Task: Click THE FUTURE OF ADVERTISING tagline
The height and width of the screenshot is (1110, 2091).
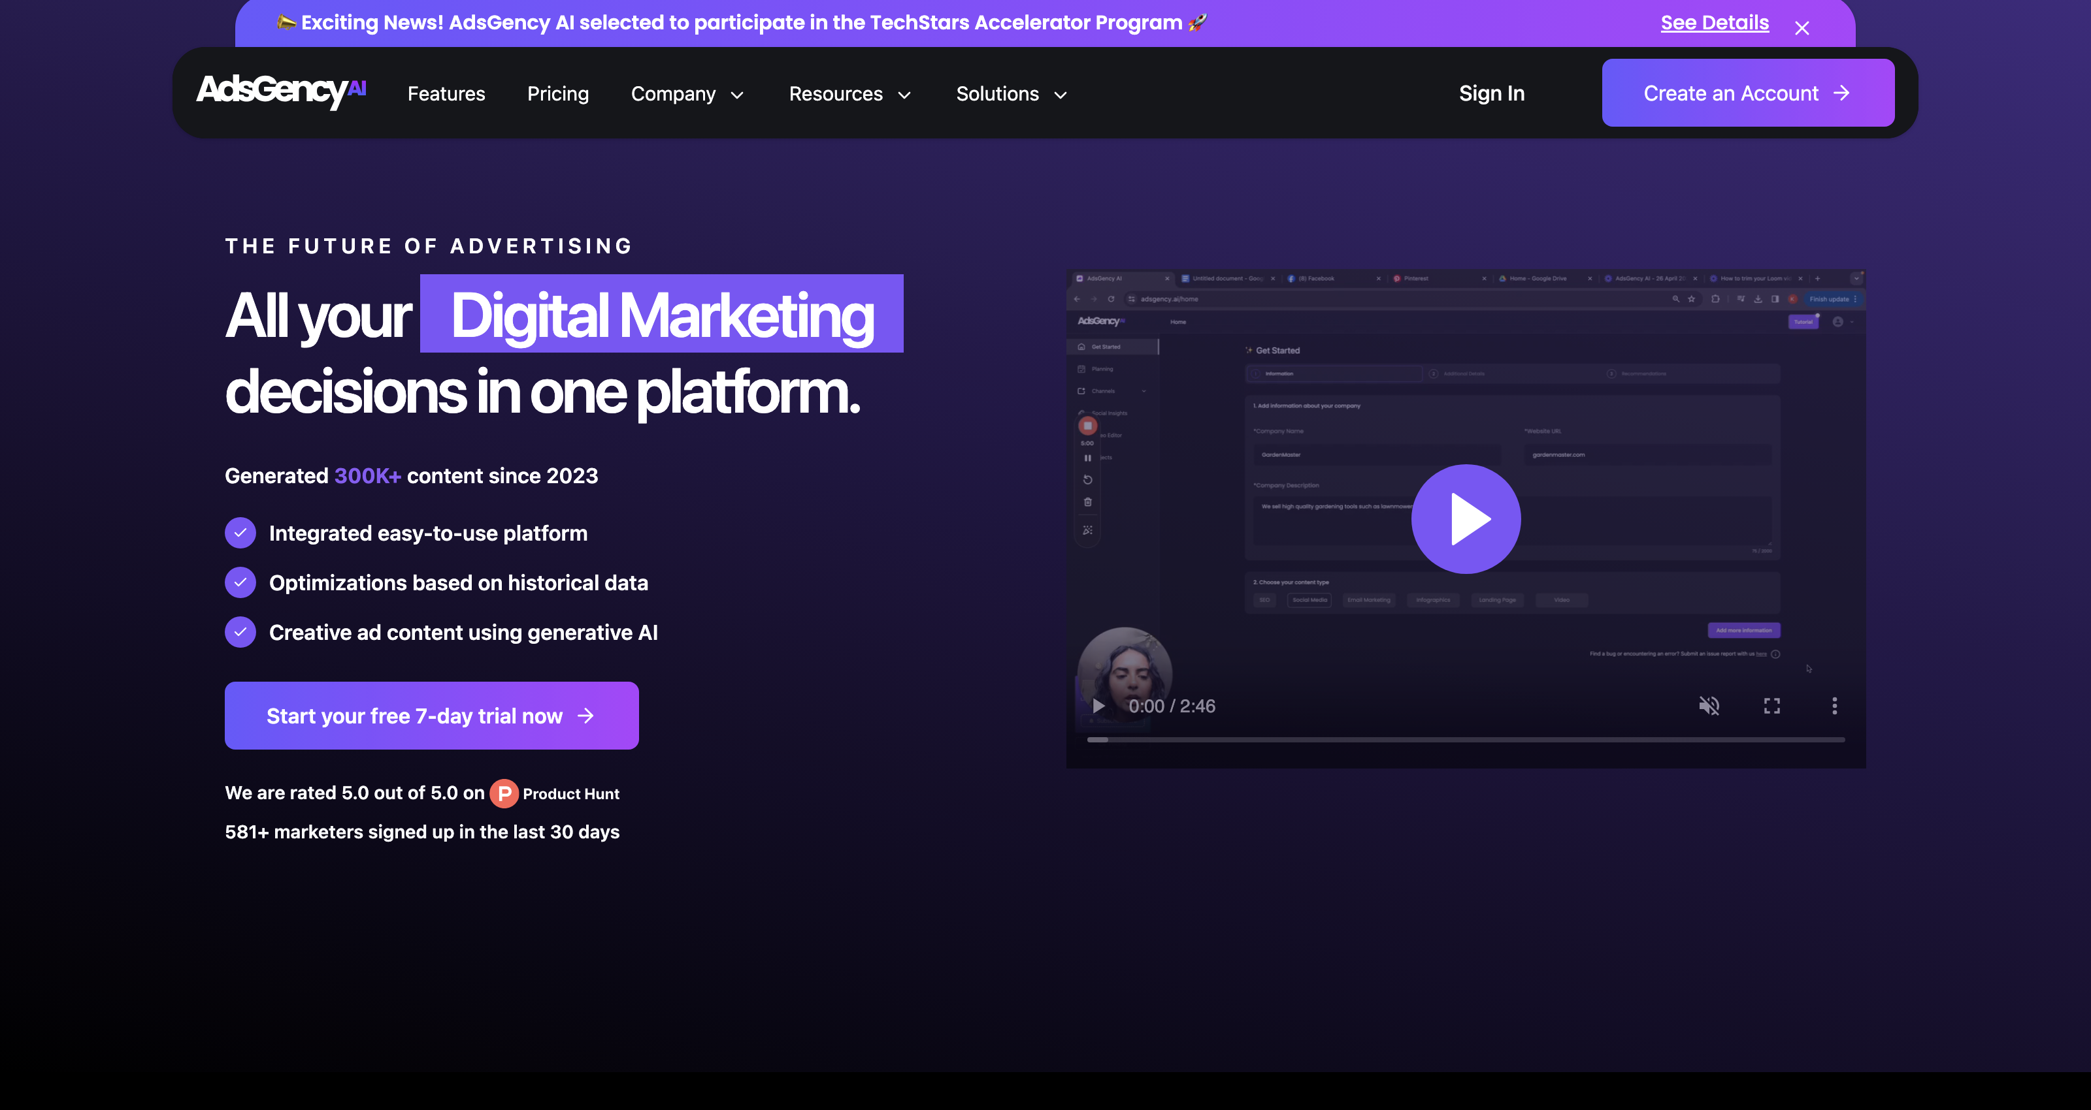Action: pyautogui.click(x=429, y=246)
